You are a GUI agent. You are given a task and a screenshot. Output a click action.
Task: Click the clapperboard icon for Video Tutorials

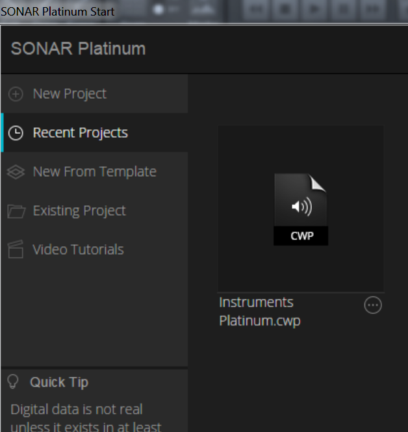16,250
